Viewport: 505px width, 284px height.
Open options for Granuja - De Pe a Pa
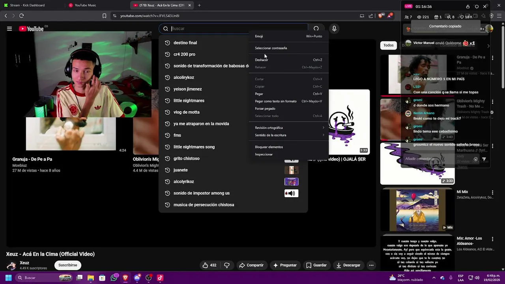click(492, 58)
